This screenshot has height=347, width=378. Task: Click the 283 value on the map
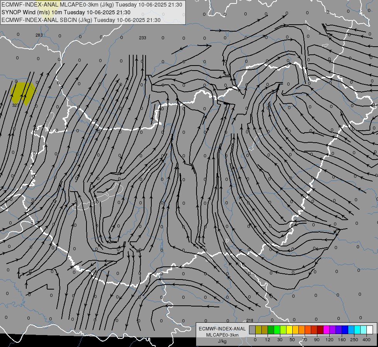click(x=39, y=35)
